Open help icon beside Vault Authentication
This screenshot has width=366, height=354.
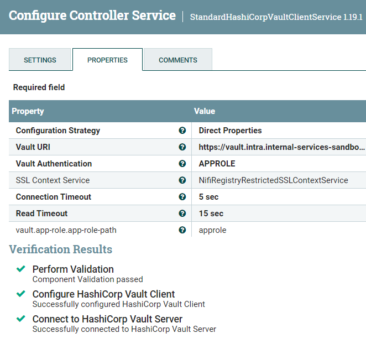click(x=182, y=164)
